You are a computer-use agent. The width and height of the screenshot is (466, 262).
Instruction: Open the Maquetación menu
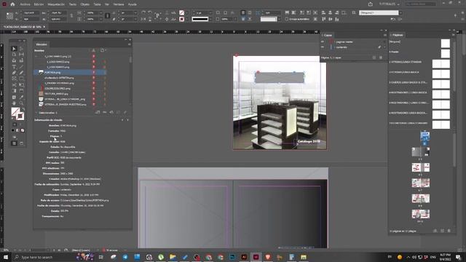pyautogui.click(x=56, y=4)
